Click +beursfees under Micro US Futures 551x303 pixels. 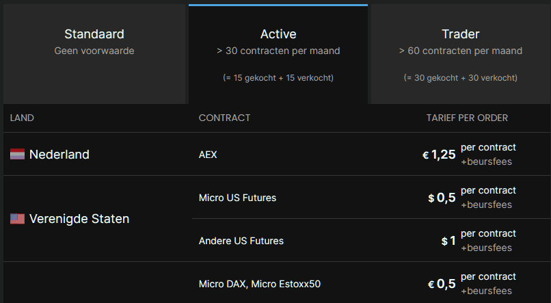[486, 205]
